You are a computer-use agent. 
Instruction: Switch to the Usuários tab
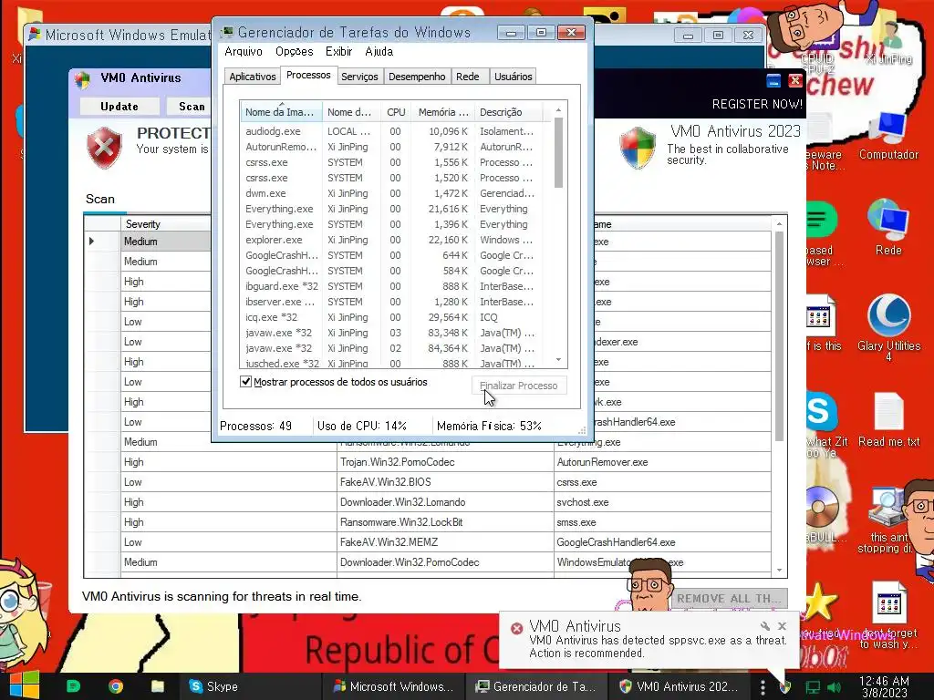[513, 77]
